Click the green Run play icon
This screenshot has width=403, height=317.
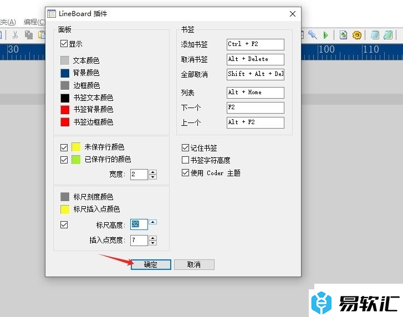(x=325, y=35)
